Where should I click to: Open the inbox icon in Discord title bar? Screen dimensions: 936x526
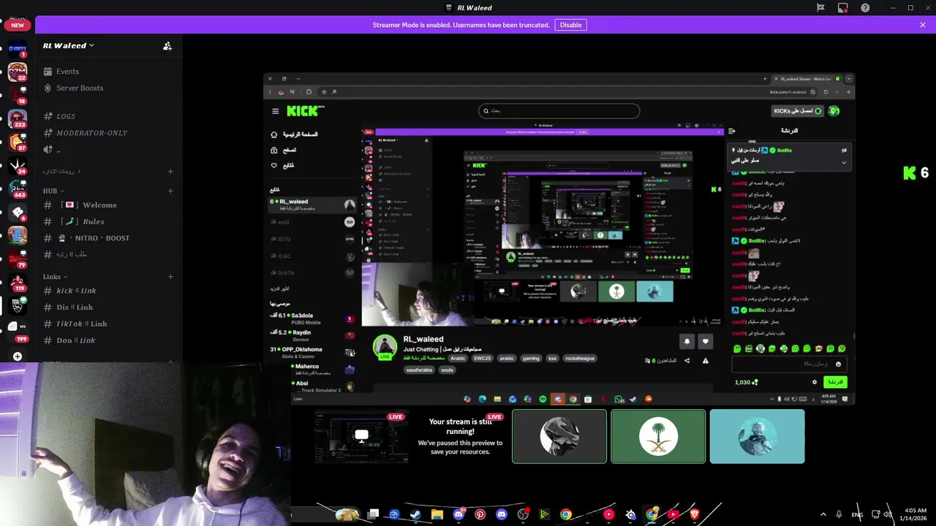843,8
